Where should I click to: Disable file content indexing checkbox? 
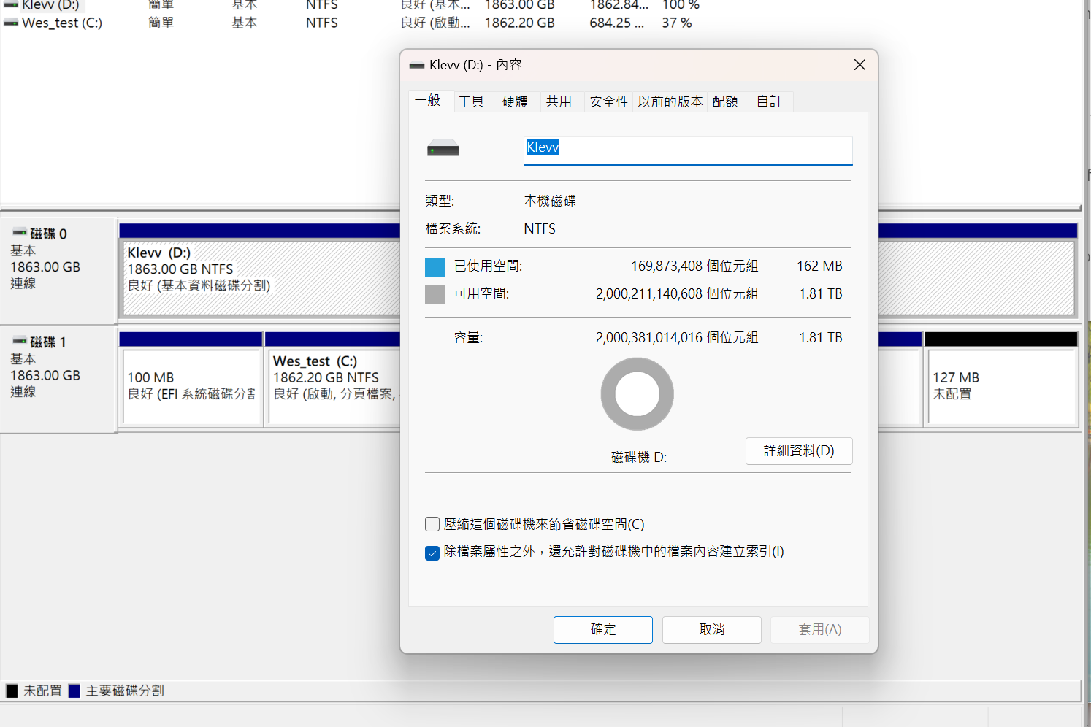[432, 553]
